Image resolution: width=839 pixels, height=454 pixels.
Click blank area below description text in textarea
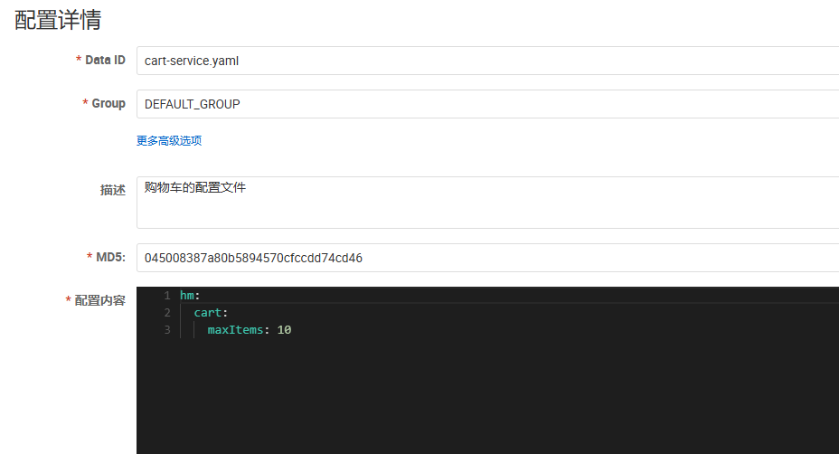pos(488,213)
